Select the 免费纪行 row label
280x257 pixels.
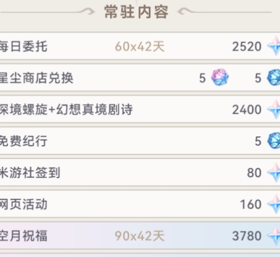pos(24,141)
